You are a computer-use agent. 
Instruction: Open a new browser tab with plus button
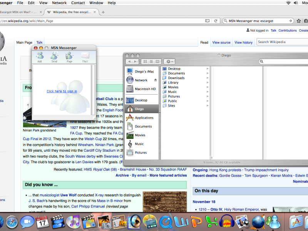(x=103, y=12)
